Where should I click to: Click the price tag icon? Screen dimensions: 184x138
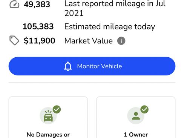coord(14,40)
